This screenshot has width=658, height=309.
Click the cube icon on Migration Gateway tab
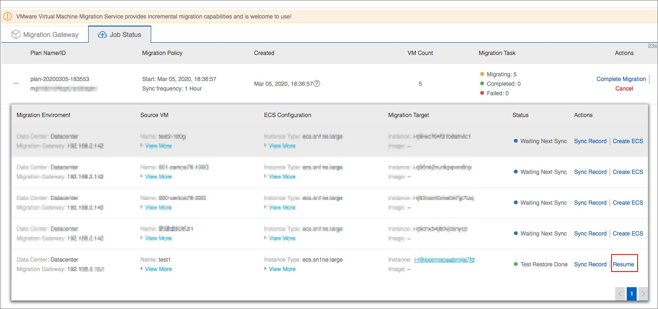coord(16,35)
